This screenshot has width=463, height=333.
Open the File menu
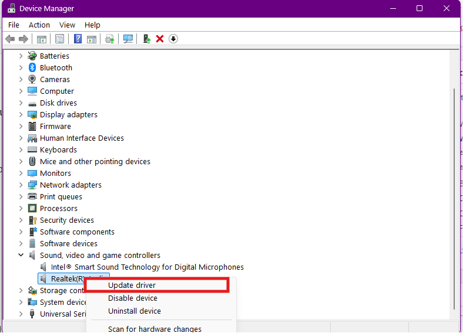pyautogui.click(x=14, y=25)
